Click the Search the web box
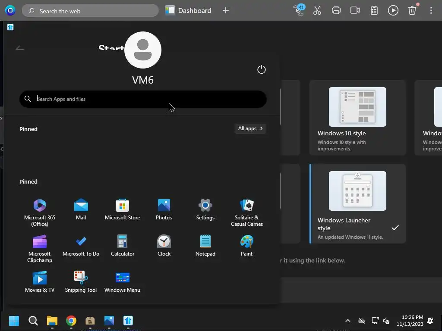The width and height of the screenshot is (442, 331). coord(90,11)
